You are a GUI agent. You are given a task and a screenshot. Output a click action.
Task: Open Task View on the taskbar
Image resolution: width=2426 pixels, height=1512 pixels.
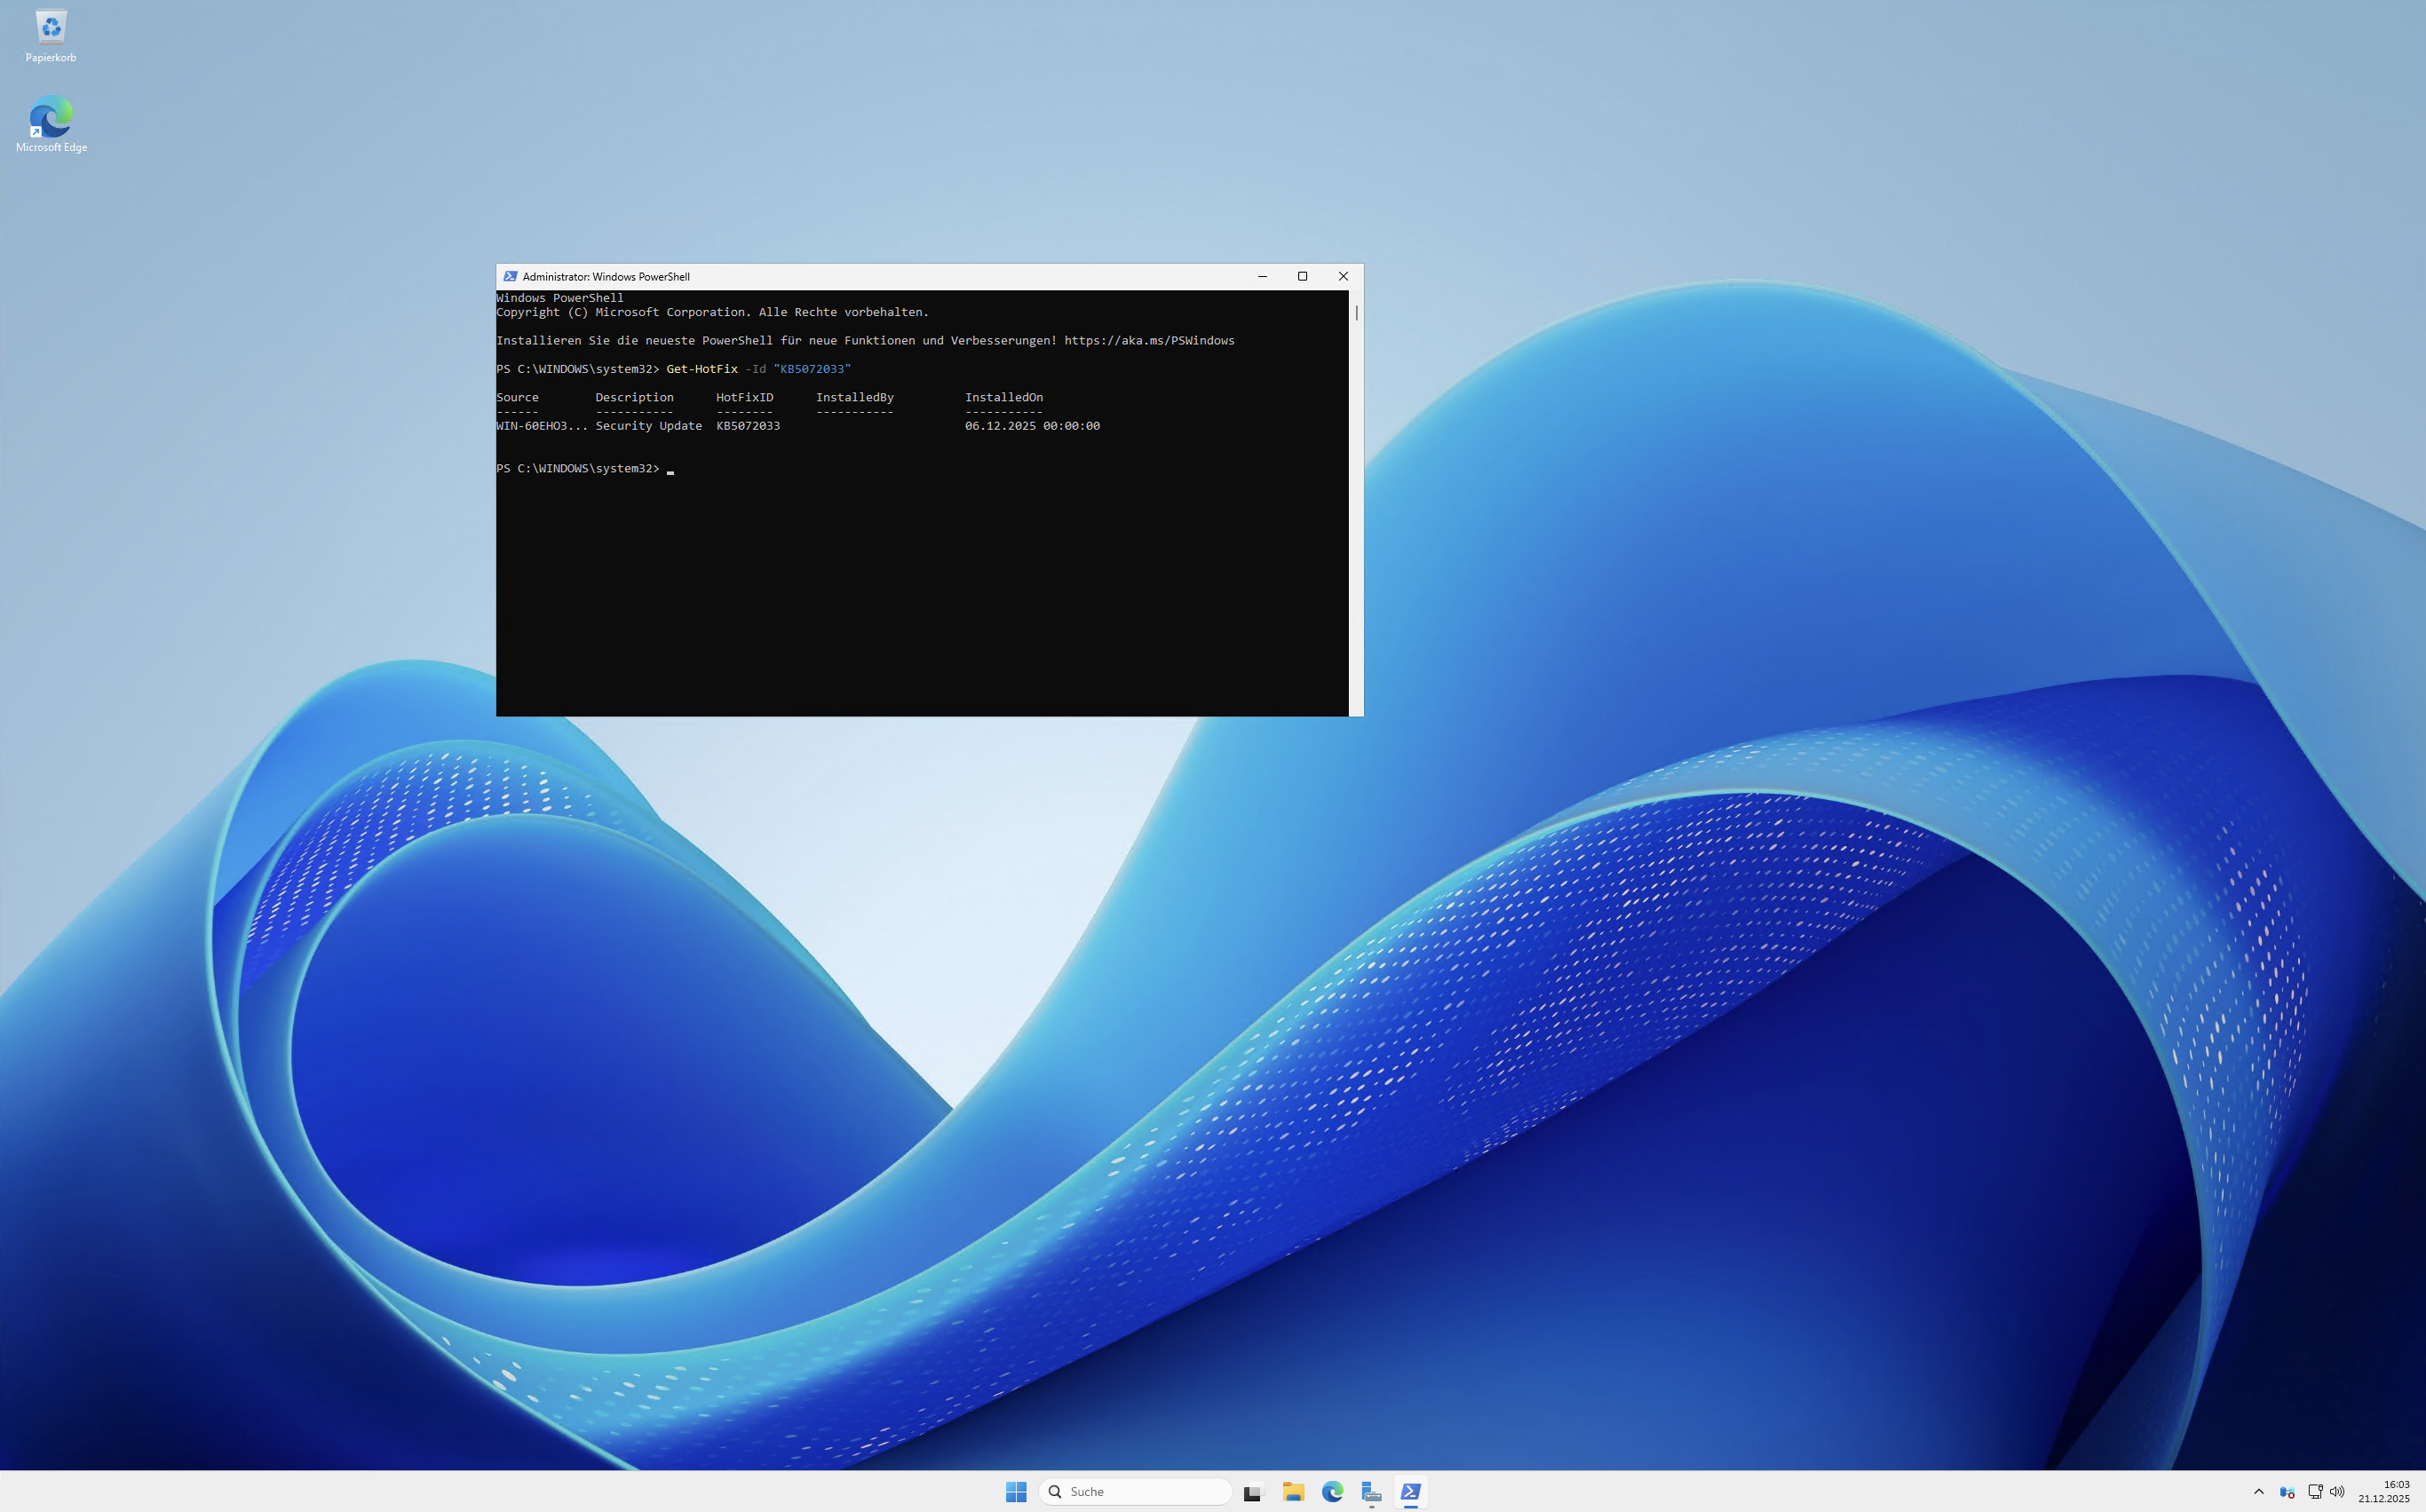(1253, 1491)
